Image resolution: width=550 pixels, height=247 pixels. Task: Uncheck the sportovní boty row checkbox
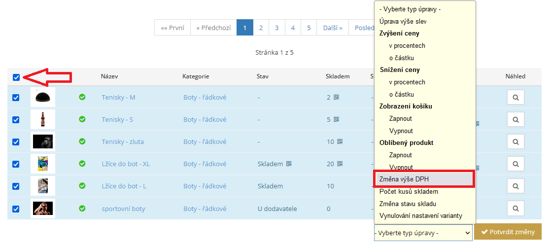(x=16, y=209)
